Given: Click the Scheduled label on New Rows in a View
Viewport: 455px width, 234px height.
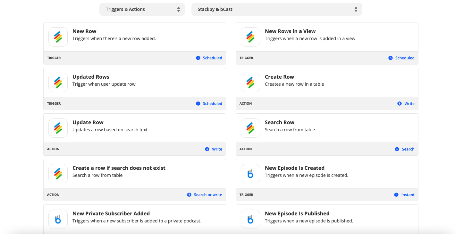Looking at the screenshot, I should (x=405, y=58).
